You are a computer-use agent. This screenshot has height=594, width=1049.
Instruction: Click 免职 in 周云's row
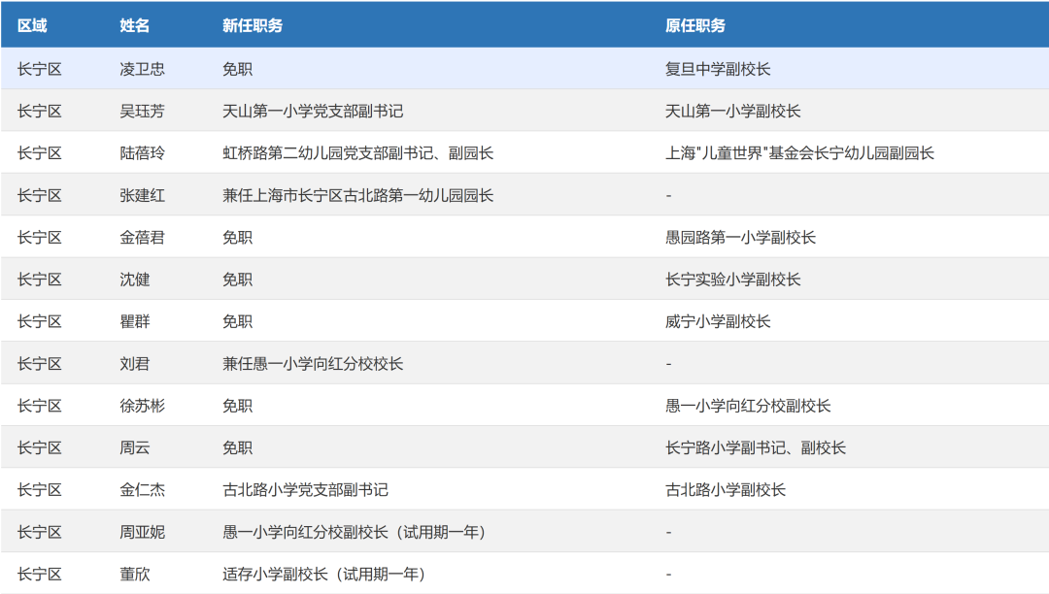(238, 447)
